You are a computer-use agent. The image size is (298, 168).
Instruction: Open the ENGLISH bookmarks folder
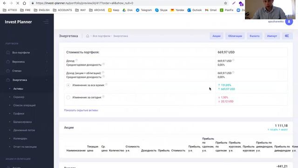(41, 10)
